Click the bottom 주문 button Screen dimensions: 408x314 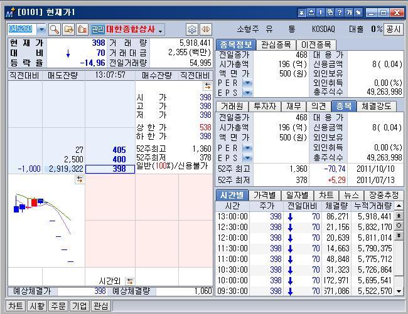click(x=58, y=306)
